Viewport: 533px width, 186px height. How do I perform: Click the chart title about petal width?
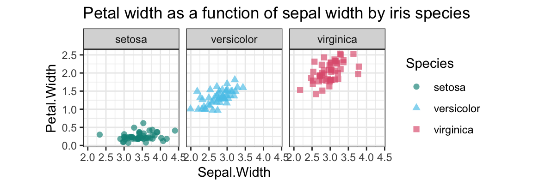pyautogui.click(x=276, y=13)
